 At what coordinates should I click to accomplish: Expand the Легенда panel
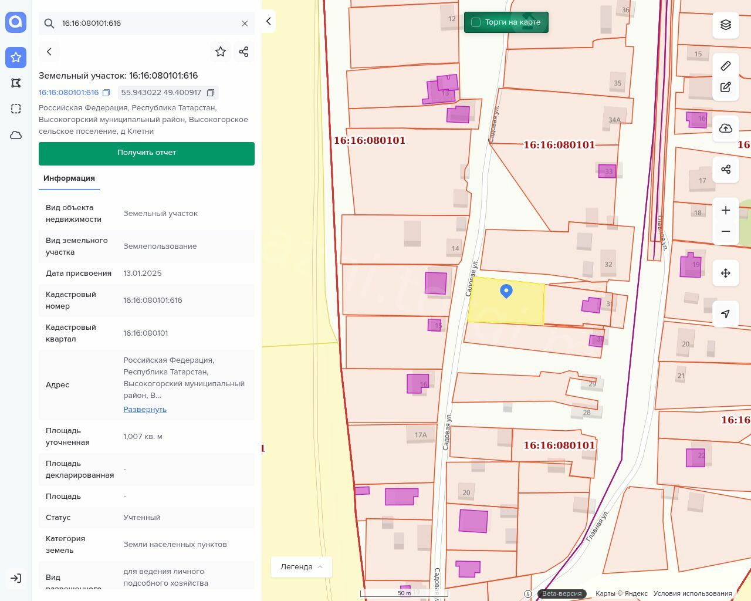[x=302, y=567]
